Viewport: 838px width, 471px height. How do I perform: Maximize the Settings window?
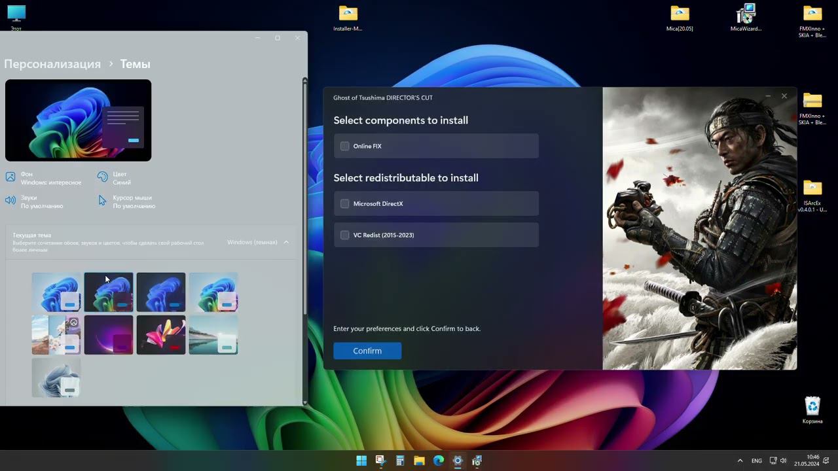click(278, 38)
